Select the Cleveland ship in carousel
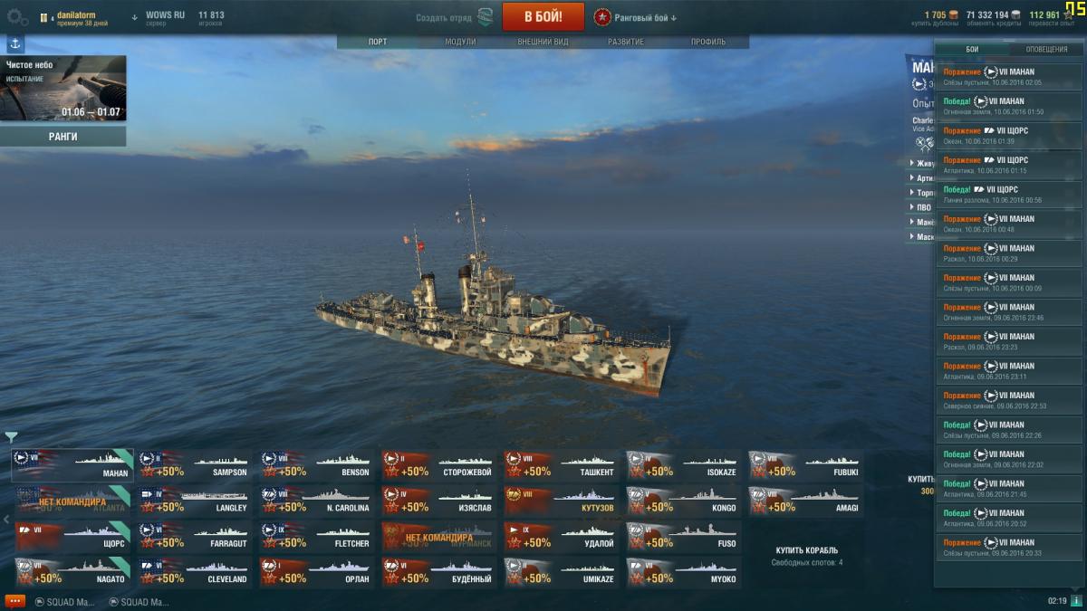1087x611 pixels. [195, 574]
